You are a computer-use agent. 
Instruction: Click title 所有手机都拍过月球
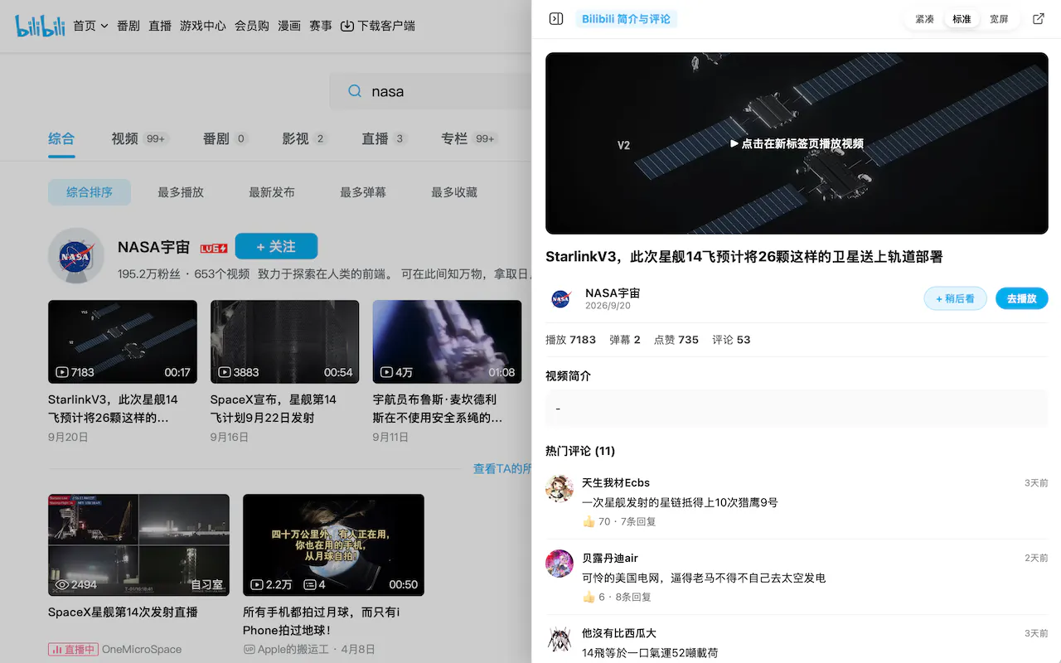pyautogui.click(x=322, y=621)
